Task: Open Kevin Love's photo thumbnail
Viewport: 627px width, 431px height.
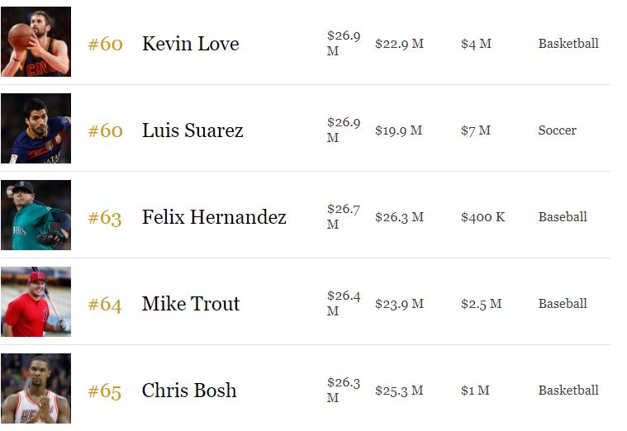Action: point(36,41)
